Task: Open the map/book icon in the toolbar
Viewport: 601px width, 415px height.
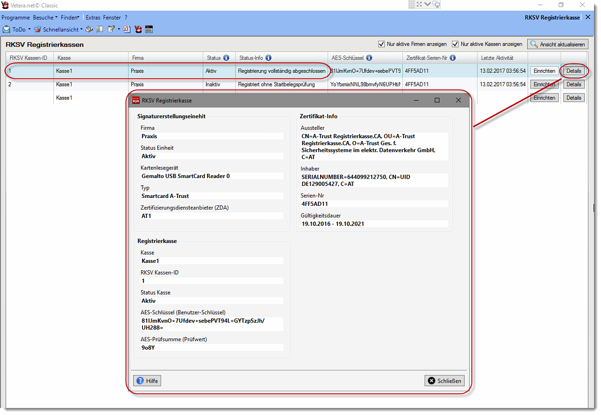Action: (100, 29)
